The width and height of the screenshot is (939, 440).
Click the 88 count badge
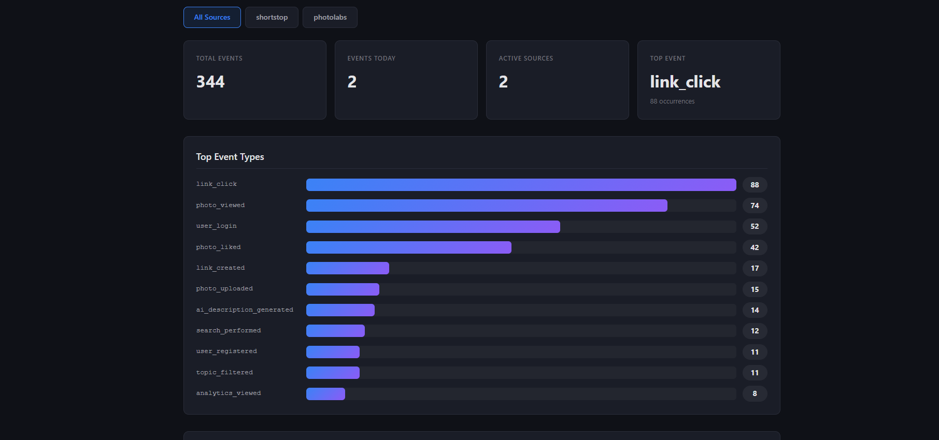(755, 185)
